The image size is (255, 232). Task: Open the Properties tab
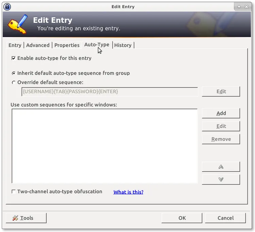click(x=67, y=45)
